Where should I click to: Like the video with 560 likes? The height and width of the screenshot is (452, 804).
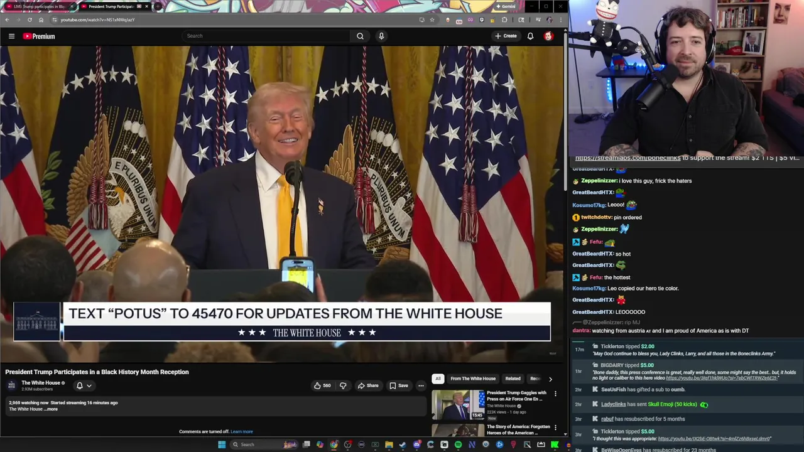point(322,385)
